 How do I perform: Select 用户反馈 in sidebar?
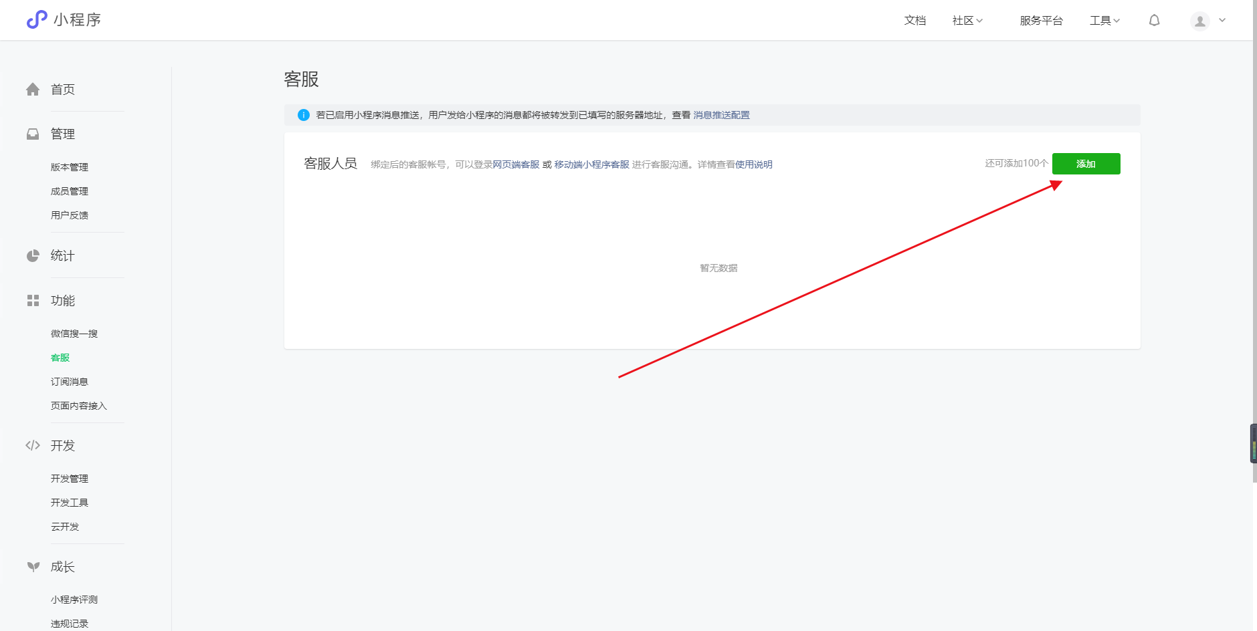[70, 215]
